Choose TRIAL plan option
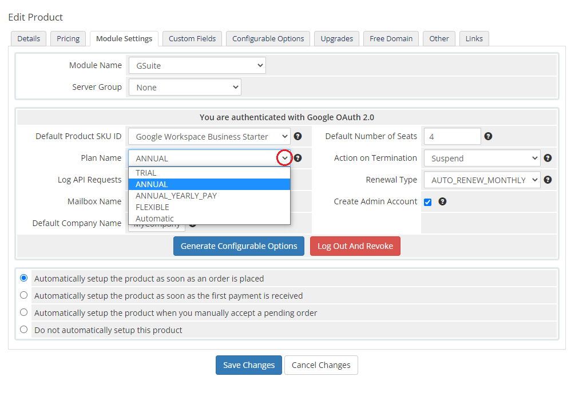Viewport: 571px width, 396px height. point(209,173)
